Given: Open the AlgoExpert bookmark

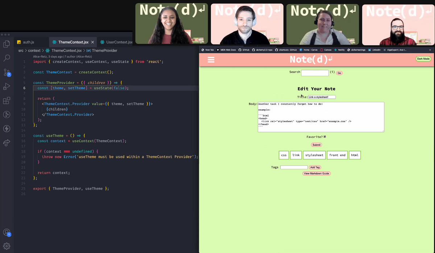Looking at the screenshot, I should (x=395, y=50).
